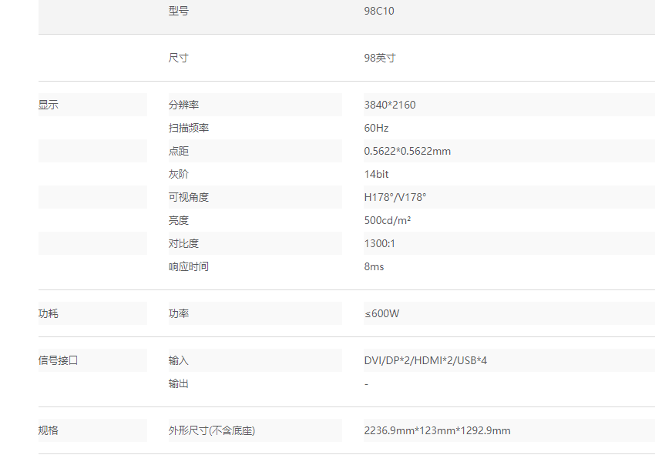
Task: Select the H178°/V178° viewing angle value
Action: [395, 197]
